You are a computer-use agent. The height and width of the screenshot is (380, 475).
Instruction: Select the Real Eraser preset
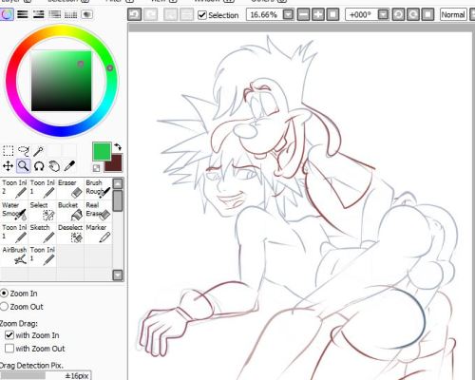[x=98, y=211]
